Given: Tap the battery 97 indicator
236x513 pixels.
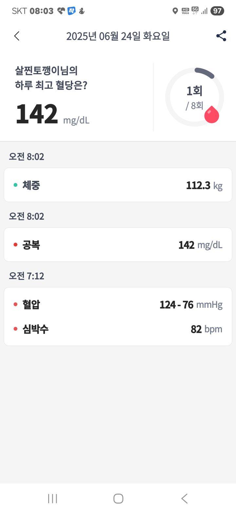Looking at the screenshot, I should (217, 11).
